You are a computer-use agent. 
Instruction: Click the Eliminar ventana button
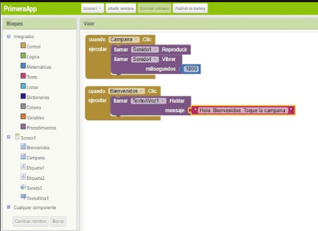tap(154, 9)
